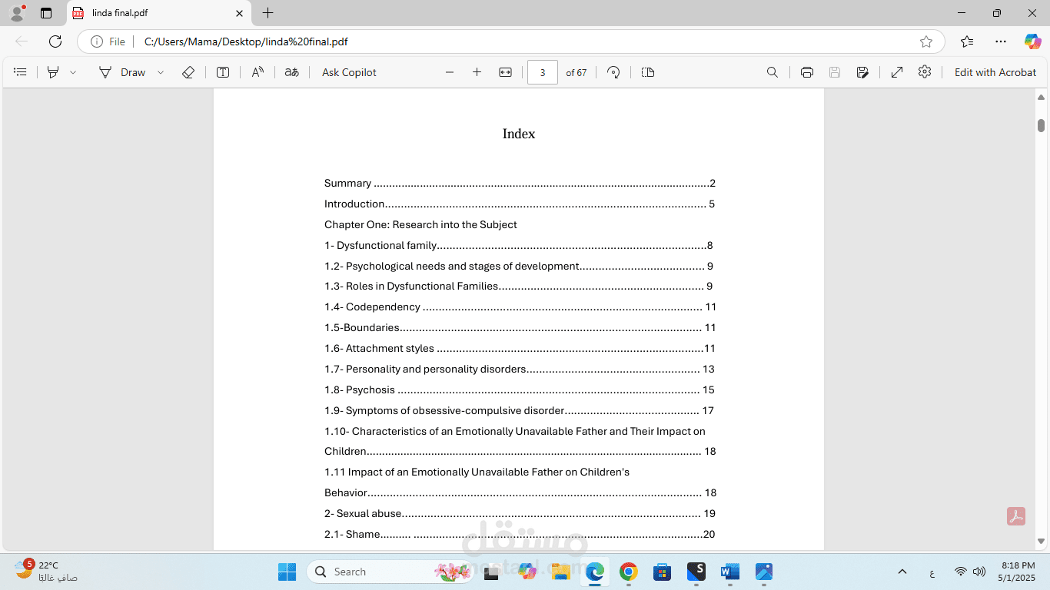The width and height of the screenshot is (1050, 590).
Task: Rotate the PDF page
Action: 613,72
